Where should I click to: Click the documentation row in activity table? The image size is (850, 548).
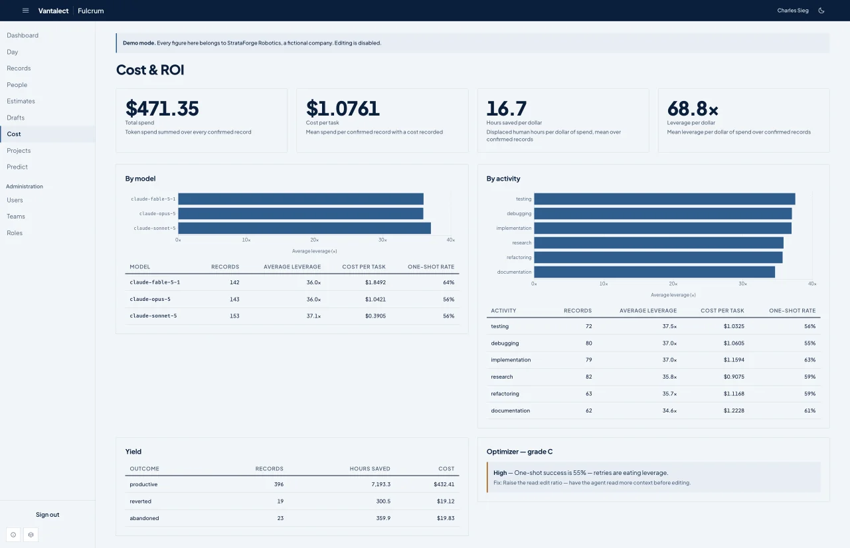(653, 411)
